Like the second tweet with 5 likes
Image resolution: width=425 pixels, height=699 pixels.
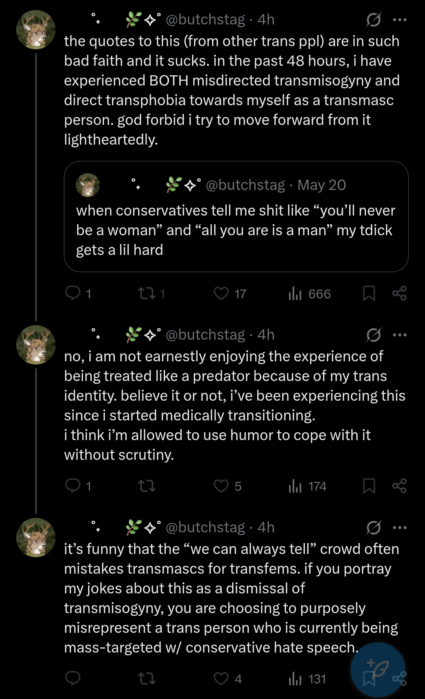pyautogui.click(x=221, y=486)
